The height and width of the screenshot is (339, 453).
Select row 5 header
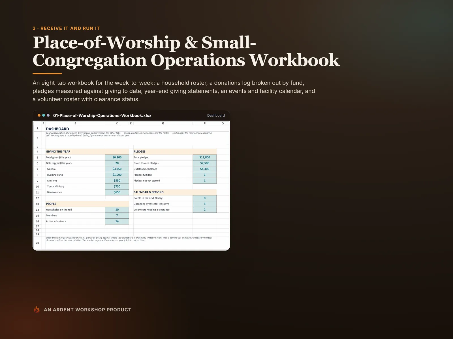pos(37,157)
